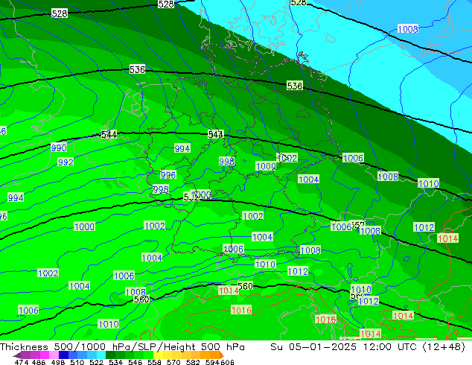Screen dimensions: 472x365
Task: Pick the yellow legend swatch
Action: (x=158, y=355)
